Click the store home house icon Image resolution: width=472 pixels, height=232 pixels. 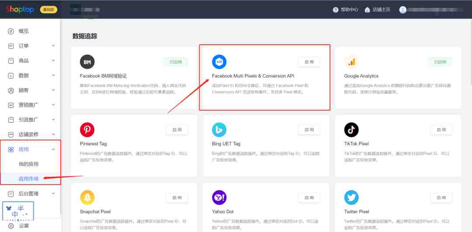point(367,10)
